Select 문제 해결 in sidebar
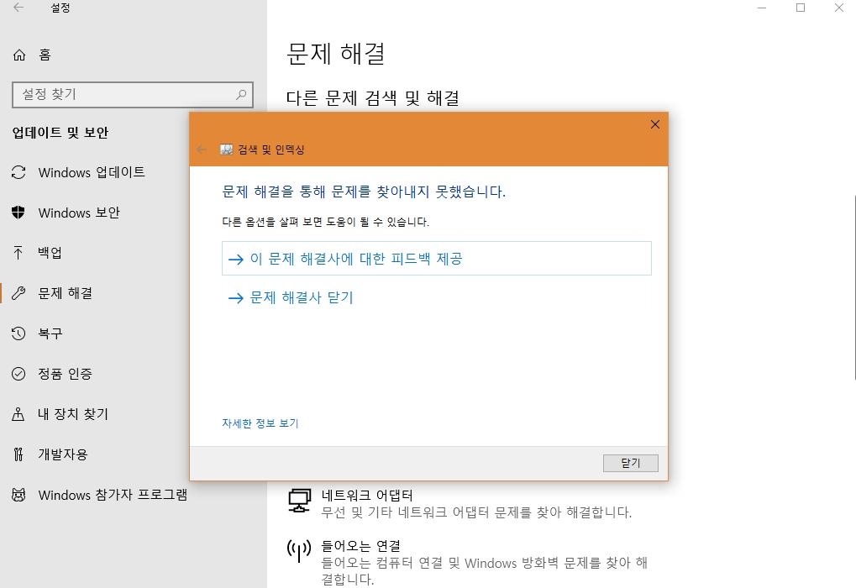The height and width of the screenshot is (588, 856). (x=65, y=293)
